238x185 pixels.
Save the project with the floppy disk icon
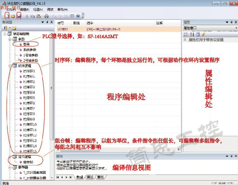19,16
